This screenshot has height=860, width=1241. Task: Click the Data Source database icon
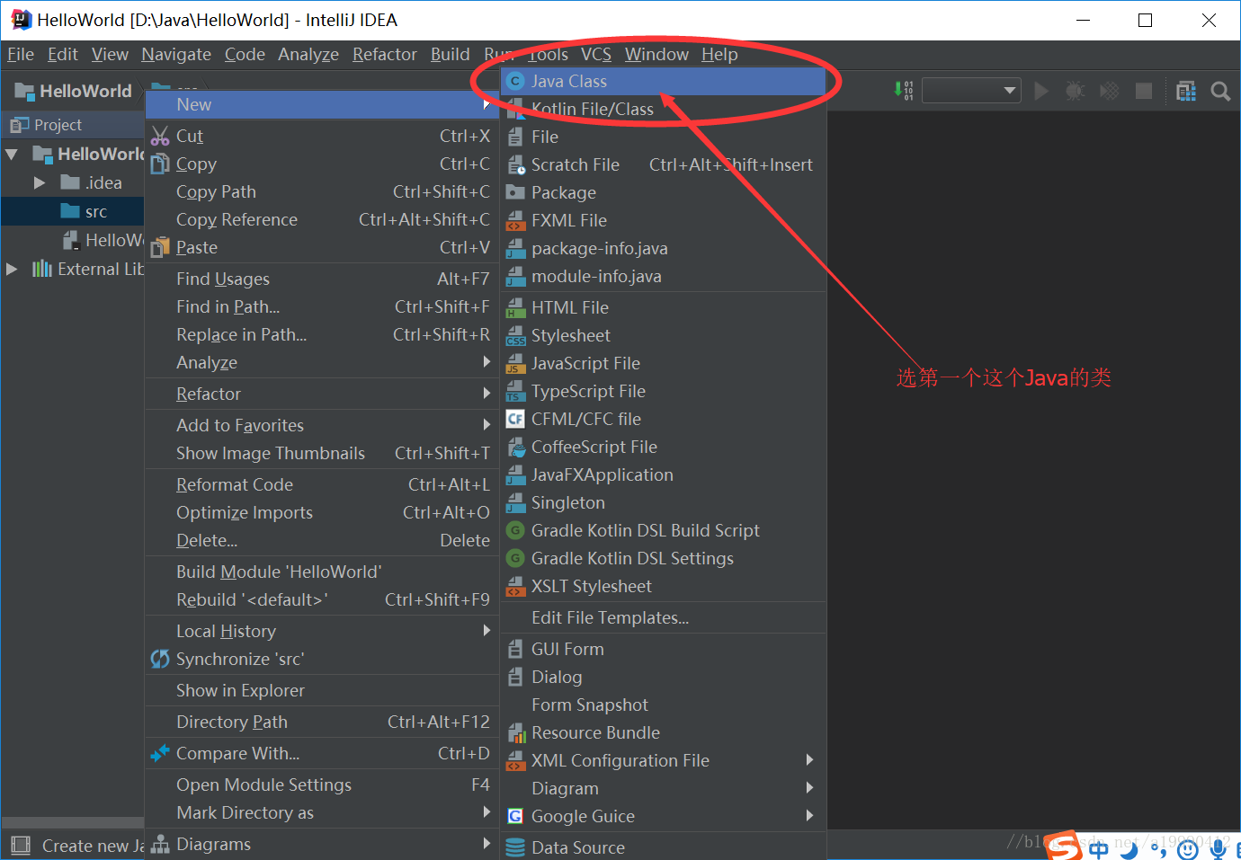[515, 847]
